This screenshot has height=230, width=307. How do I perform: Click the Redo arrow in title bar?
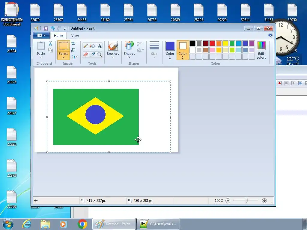click(x=59, y=28)
